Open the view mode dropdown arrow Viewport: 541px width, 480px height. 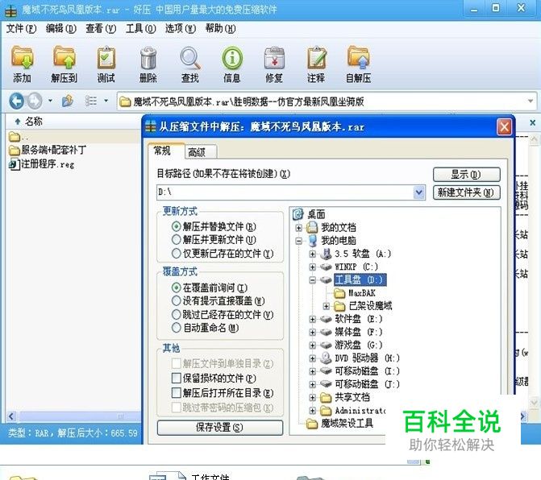[x=106, y=101]
